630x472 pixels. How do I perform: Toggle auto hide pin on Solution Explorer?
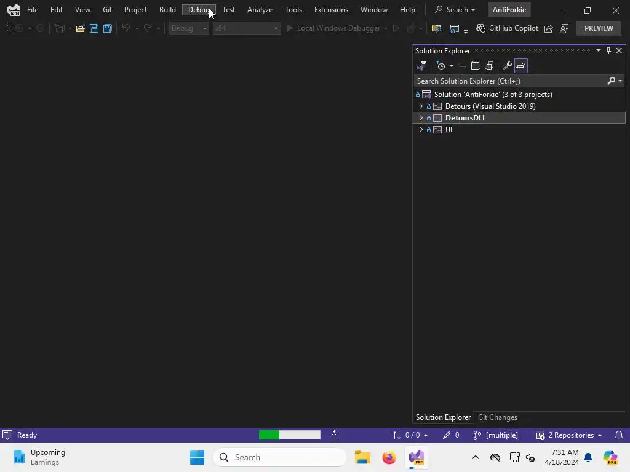608,50
